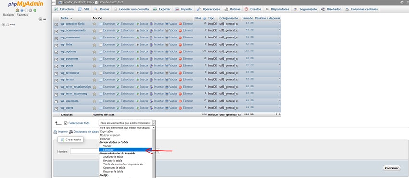Click Estructura for the wp_links row
Screen dimensions: 409x178
point(125,45)
